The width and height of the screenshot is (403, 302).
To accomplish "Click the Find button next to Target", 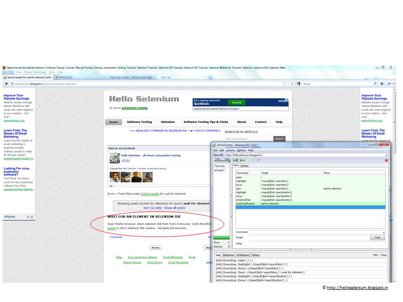I will tap(377, 238).
